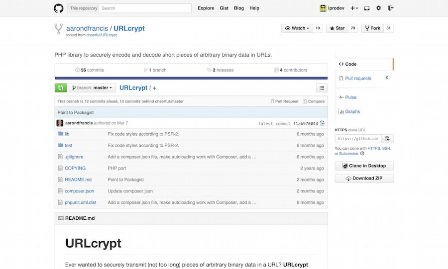
Task: Click the URLcrypt repository title link
Action: pos(129,28)
